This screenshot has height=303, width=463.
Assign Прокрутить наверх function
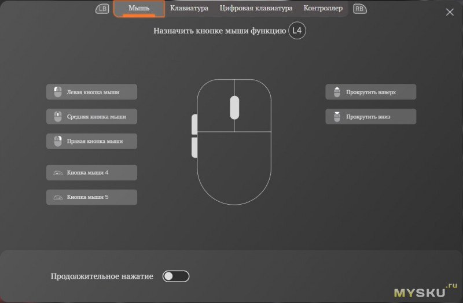pyautogui.click(x=370, y=92)
